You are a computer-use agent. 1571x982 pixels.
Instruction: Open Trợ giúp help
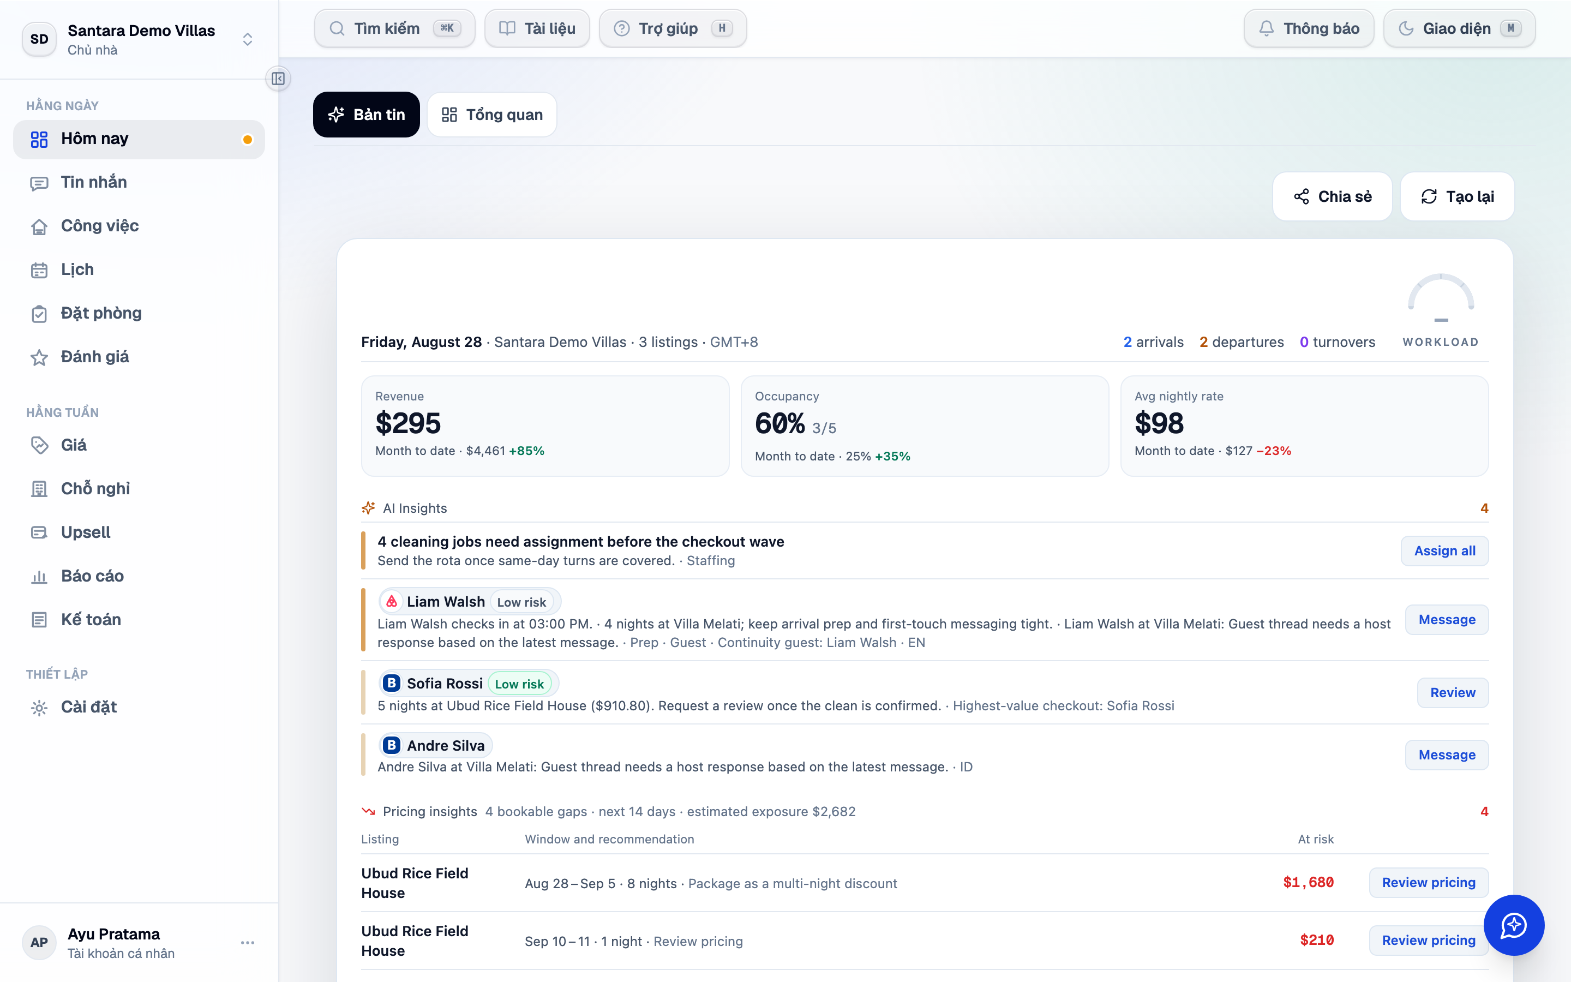point(673,28)
